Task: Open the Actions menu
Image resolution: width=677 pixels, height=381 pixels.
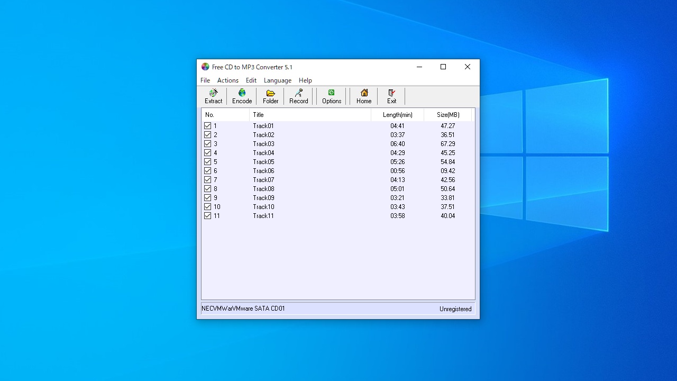Action: (228, 80)
